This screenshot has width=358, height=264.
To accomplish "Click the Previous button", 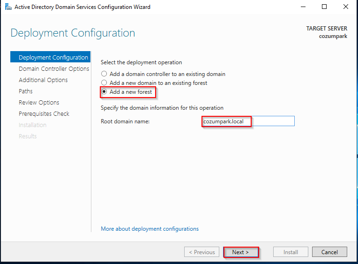I will (201, 252).
